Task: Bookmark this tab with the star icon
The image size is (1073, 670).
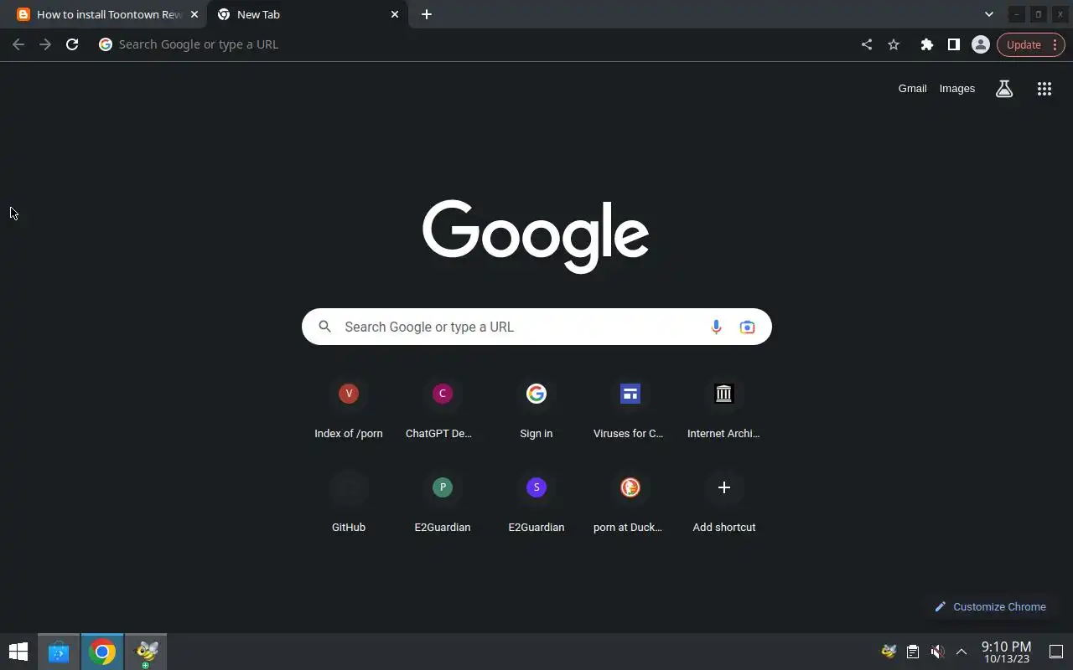Action: 894,44
